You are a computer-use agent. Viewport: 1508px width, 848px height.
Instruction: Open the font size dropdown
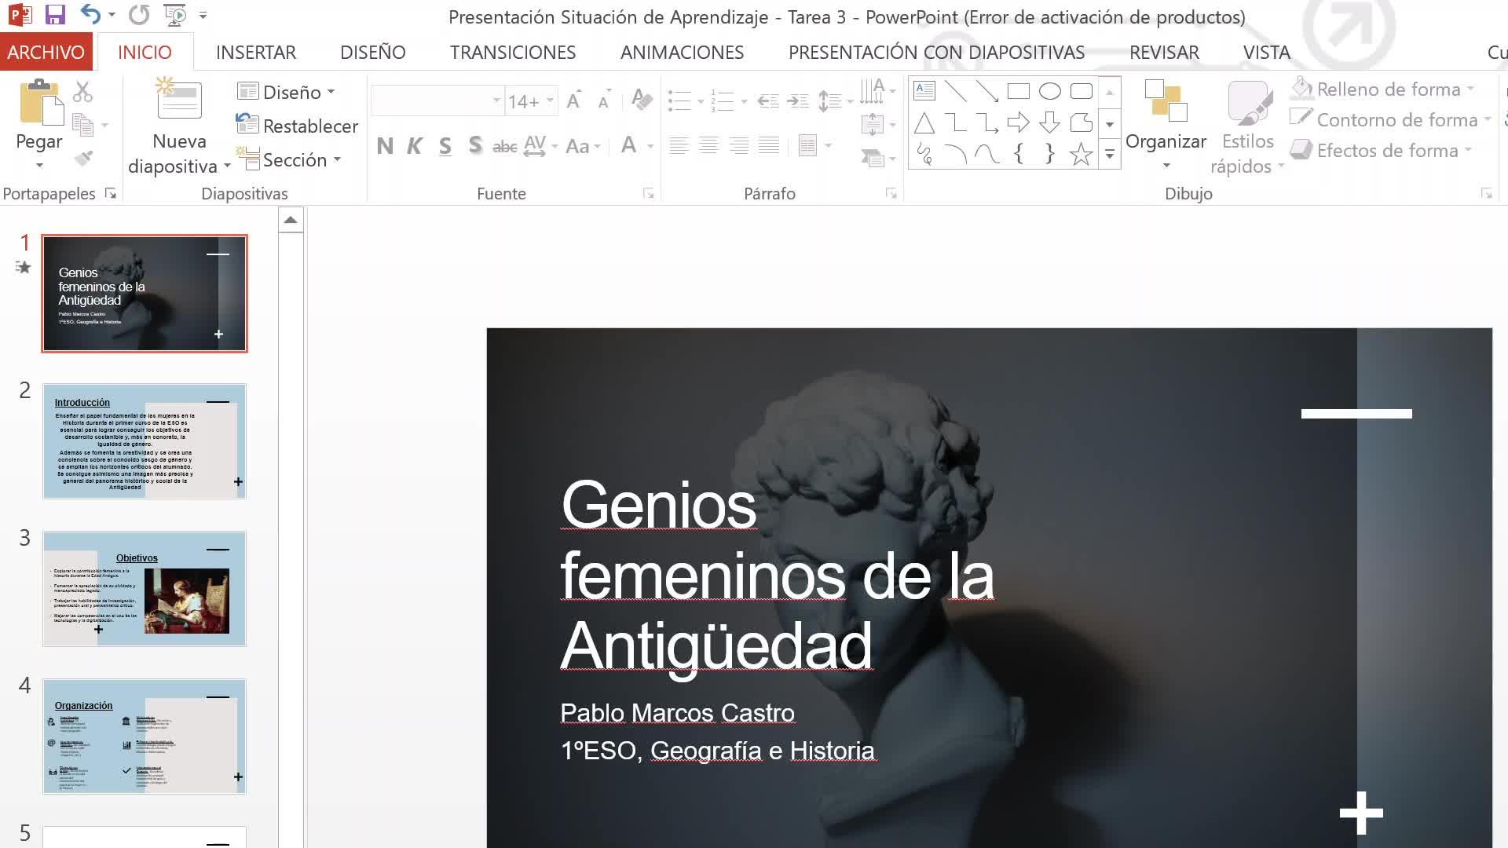coord(550,101)
